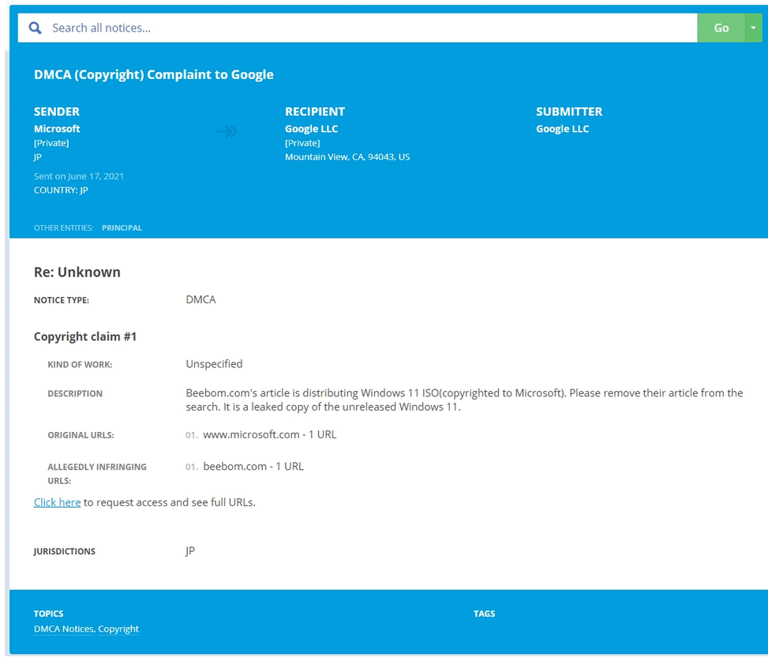
Task: Open the Microsoft sender link
Action: click(x=57, y=129)
